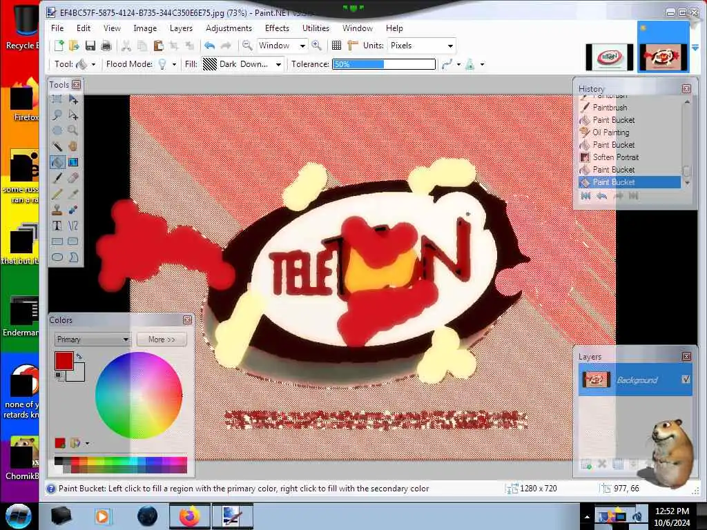The image size is (707, 530).
Task: Select the Ellipse Select tool
Action: 57,130
